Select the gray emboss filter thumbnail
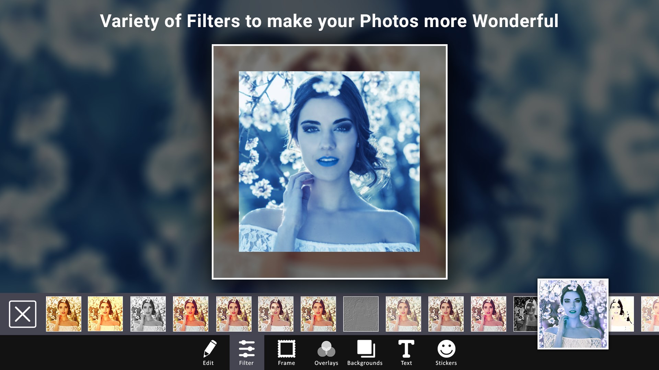 (x=361, y=314)
